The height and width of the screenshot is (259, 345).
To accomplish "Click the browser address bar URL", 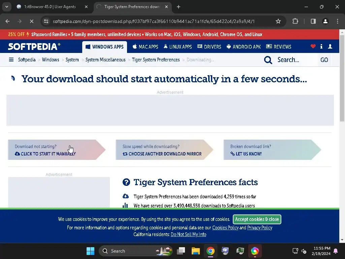I will click(154, 21).
